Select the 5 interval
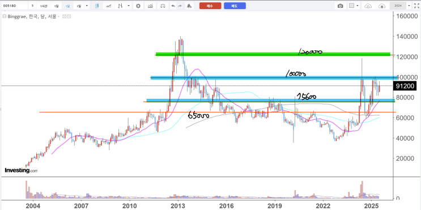Viewport: 421px width, 210px height. point(32,6)
